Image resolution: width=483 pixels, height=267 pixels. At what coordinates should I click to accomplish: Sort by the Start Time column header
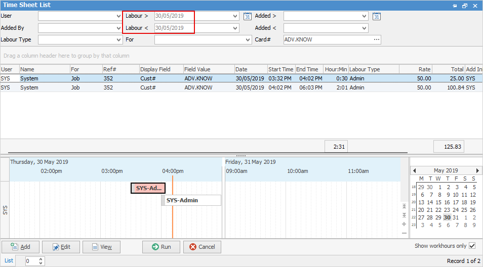[281, 69]
